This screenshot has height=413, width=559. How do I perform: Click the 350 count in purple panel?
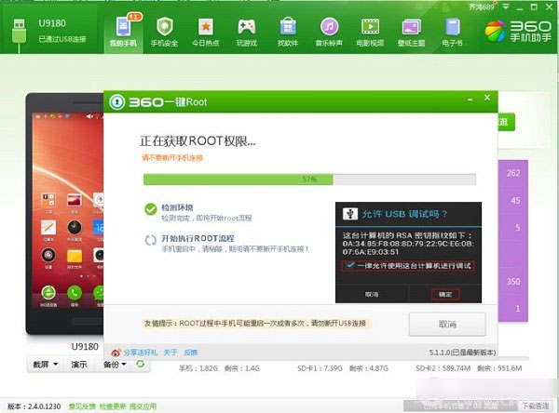point(513,281)
